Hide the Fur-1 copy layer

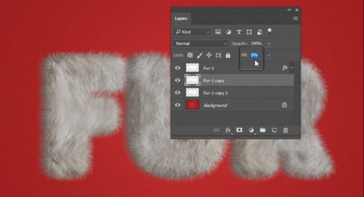178,80
